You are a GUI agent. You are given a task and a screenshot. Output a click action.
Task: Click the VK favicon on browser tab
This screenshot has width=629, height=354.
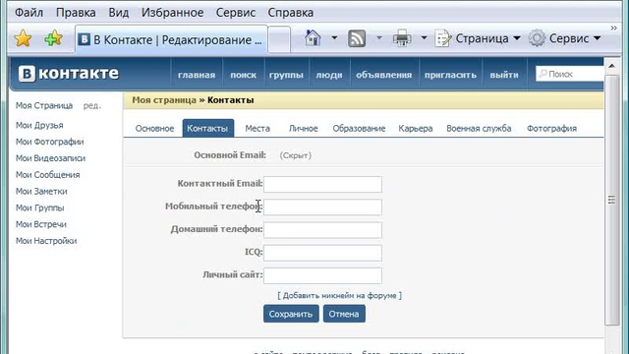pyautogui.click(x=84, y=39)
